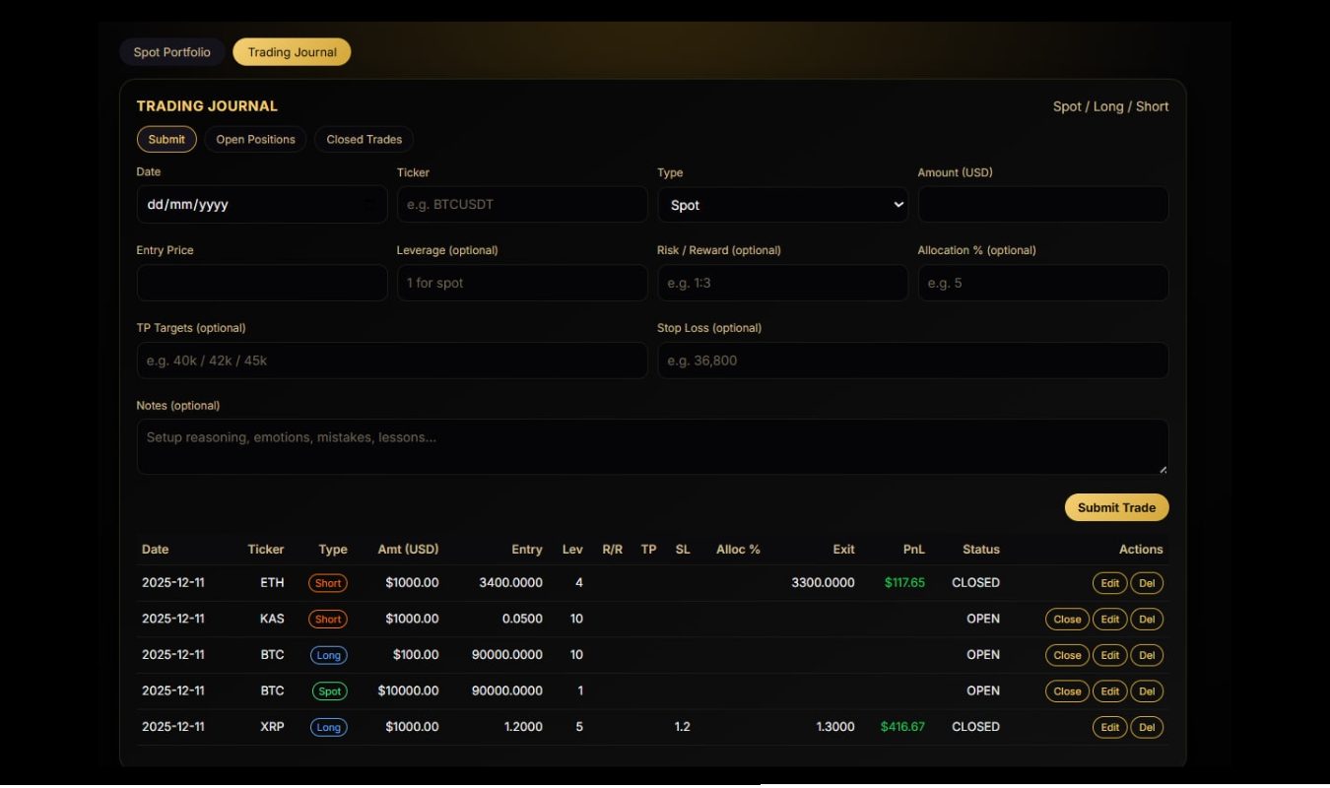The height and width of the screenshot is (788, 1330).
Task: Open the Closed Trades view
Action: tap(363, 139)
